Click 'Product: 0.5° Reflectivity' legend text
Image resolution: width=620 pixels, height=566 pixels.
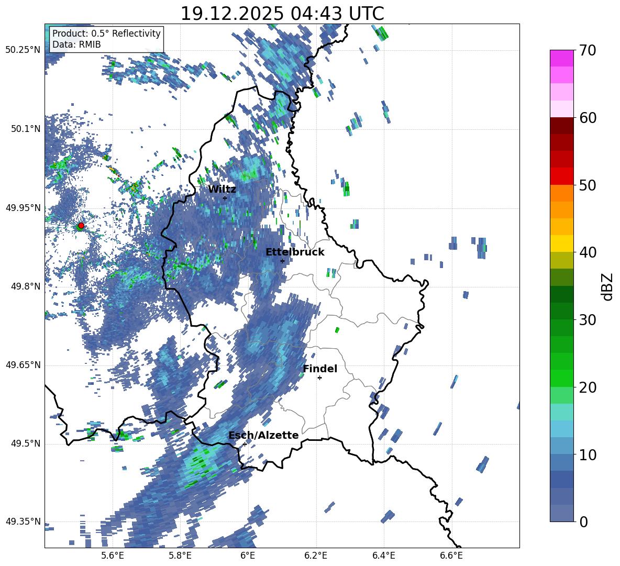[106, 33]
